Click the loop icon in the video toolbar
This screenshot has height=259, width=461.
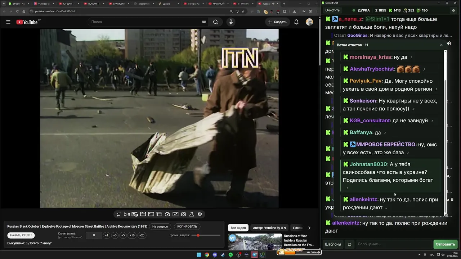[118, 214]
